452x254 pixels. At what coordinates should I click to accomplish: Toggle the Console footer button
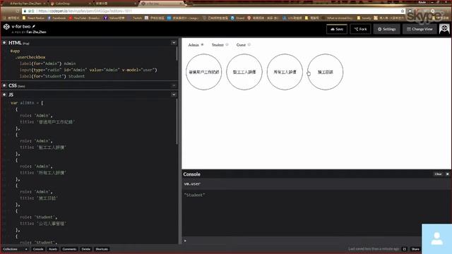[x=38, y=249]
